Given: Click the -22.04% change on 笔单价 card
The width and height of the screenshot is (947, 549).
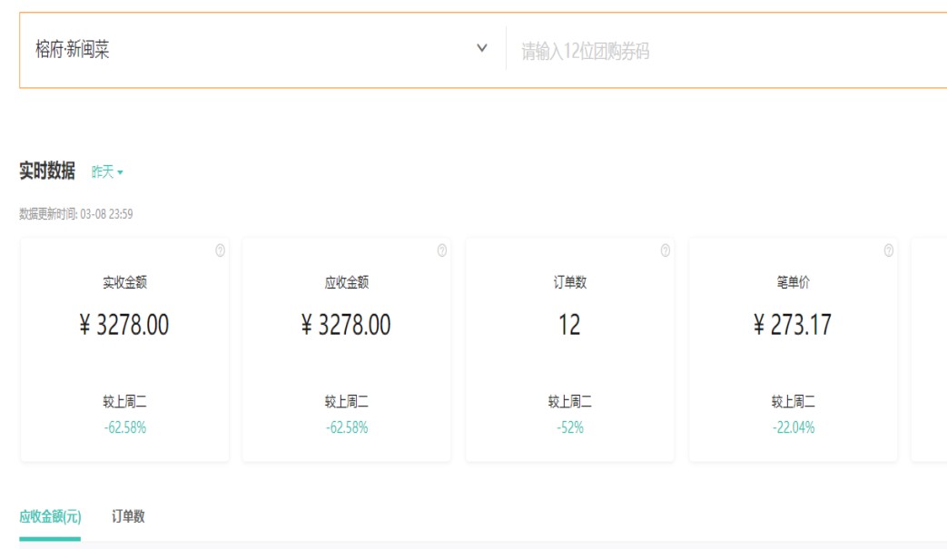Looking at the screenshot, I should [793, 427].
